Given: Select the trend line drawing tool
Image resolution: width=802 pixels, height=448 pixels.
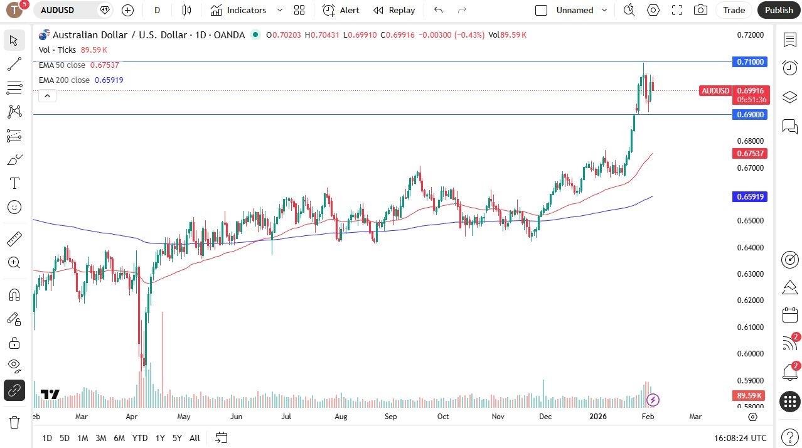Looking at the screenshot, I should [x=14, y=64].
